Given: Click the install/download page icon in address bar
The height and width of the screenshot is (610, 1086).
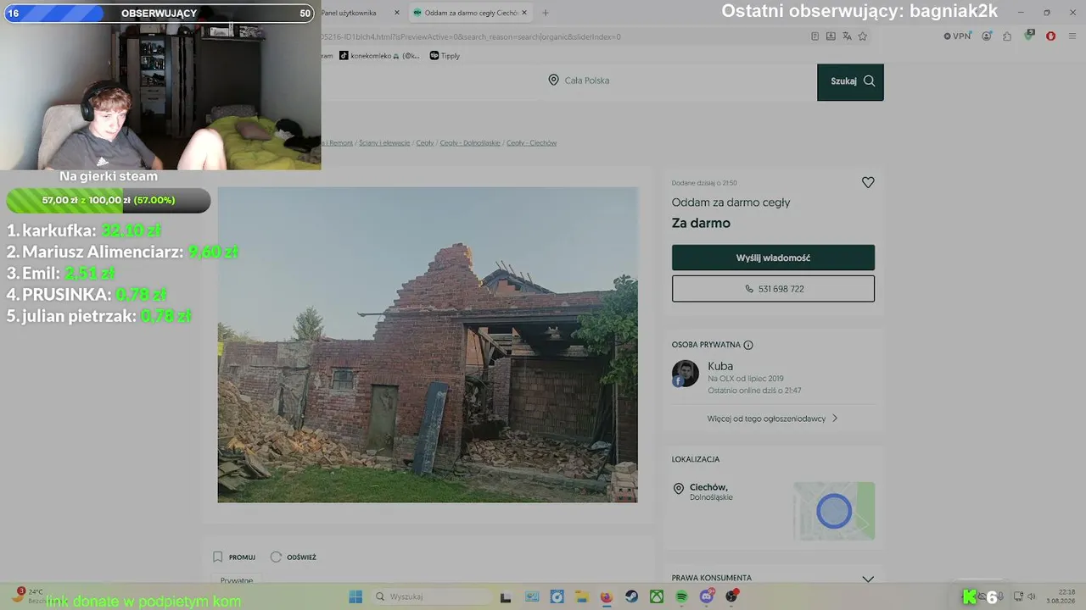Looking at the screenshot, I should click(x=831, y=36).
